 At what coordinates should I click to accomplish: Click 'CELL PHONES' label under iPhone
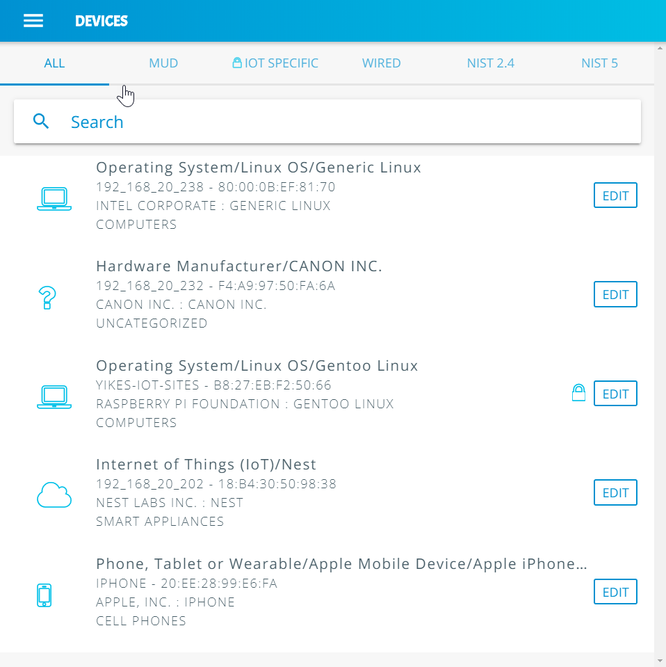click(141, 621)
